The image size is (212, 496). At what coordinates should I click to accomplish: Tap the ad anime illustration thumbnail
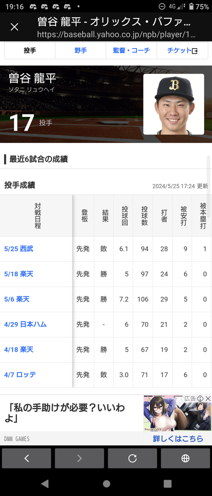(177, 413)
